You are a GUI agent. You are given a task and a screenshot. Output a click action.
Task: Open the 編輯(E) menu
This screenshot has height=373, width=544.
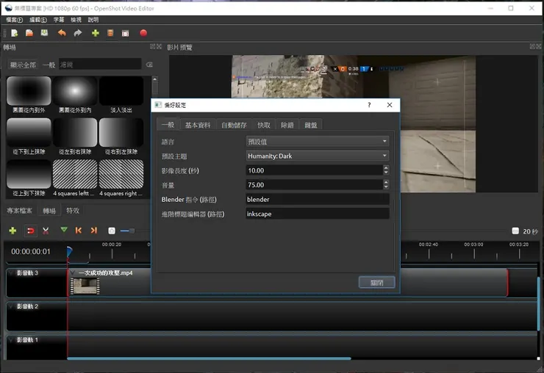pyautogui.click(x=38, y=20)
